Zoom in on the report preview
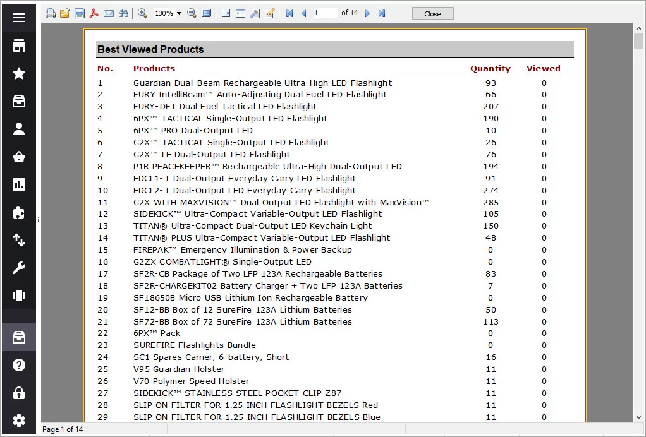The width and height of the screenshot is (646, 437). coord(143,14)
